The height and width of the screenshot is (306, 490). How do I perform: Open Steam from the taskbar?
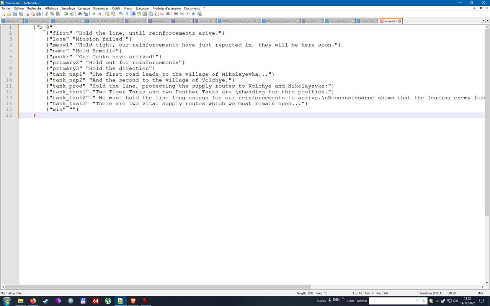click(46, 301)
